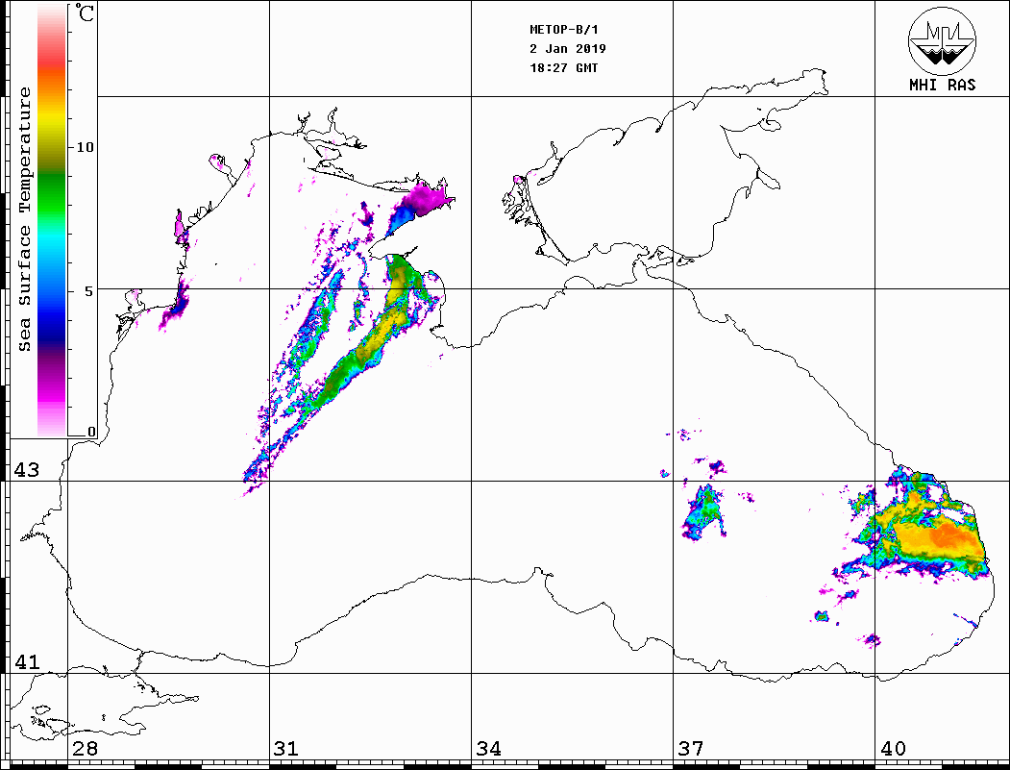Click the magenta cold patch in Karkinit Bay
The width and height of the screenshot is (1010, 770).
pos(427,196)
